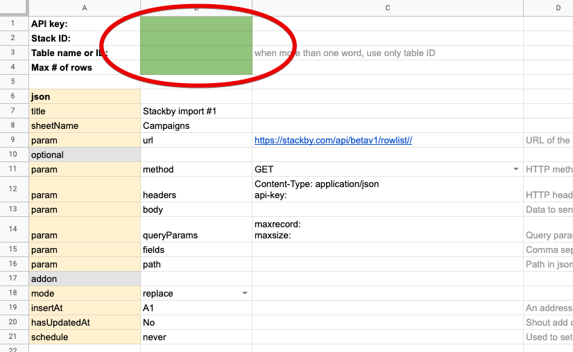Image resolution: width=573 pixels, height=352 pixels.
Task: Select the 'Content-Type: application/json' cell
Action: pos(388,189)
